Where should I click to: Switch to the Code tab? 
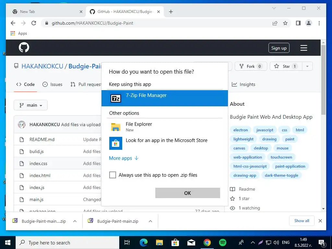click(x=25, y=84)
